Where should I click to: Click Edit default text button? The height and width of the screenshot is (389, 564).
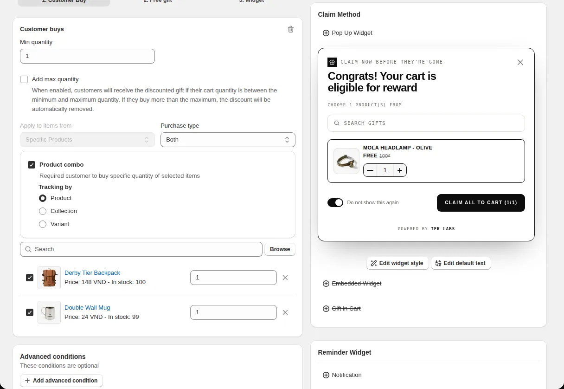pos(461,263)
